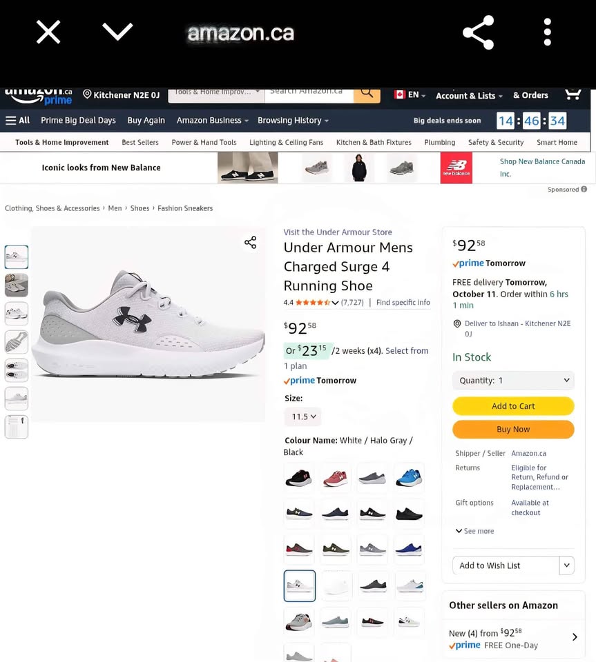
Task: Click the Add to Cart button
Action: click(x=513, y=406)
